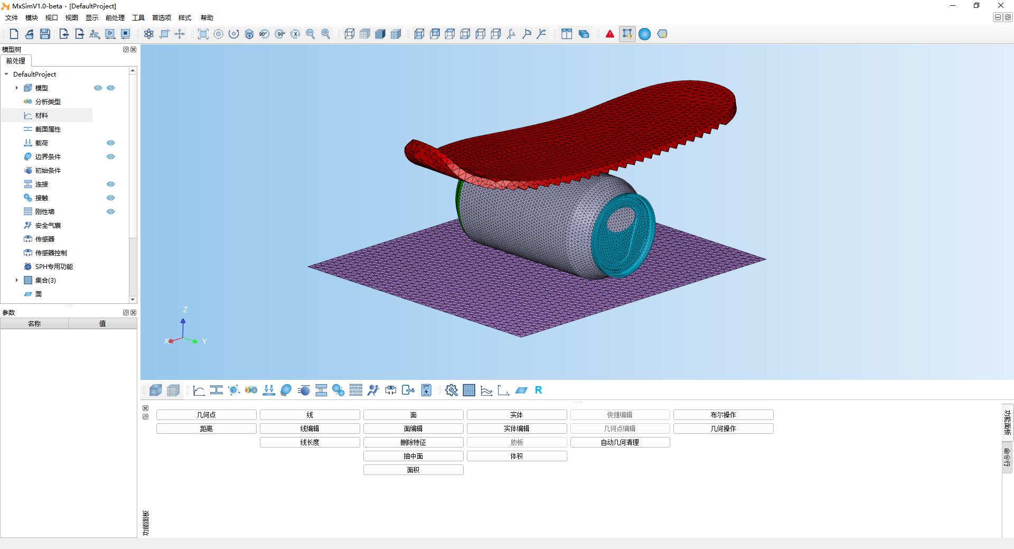Switch to wireframe cube display mode

[x=349, y=34]
